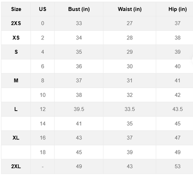Click the dash in 2XL US column
Viewport: 193px width, 176px height.
43,167
